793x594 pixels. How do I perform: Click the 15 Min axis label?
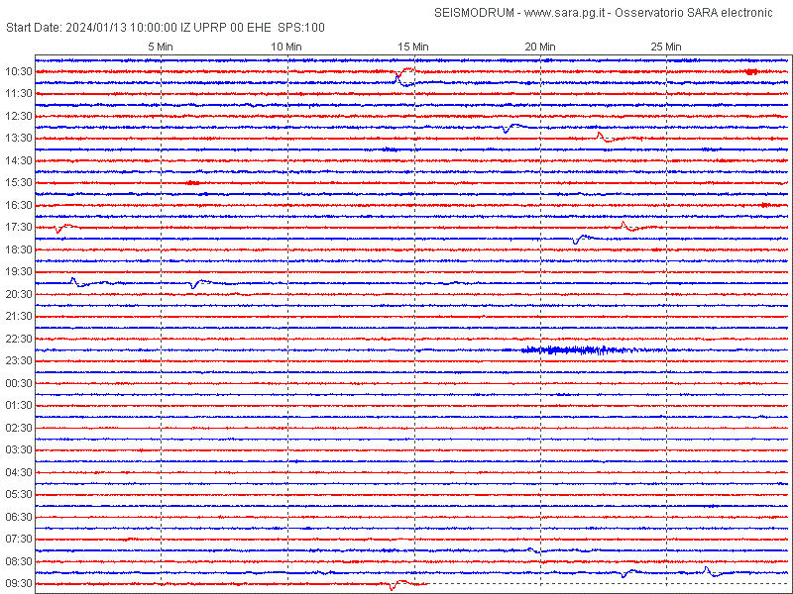[x=413, y=47]
